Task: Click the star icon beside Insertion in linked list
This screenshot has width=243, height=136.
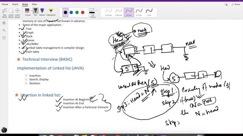Action: click(x=17, y=95)
